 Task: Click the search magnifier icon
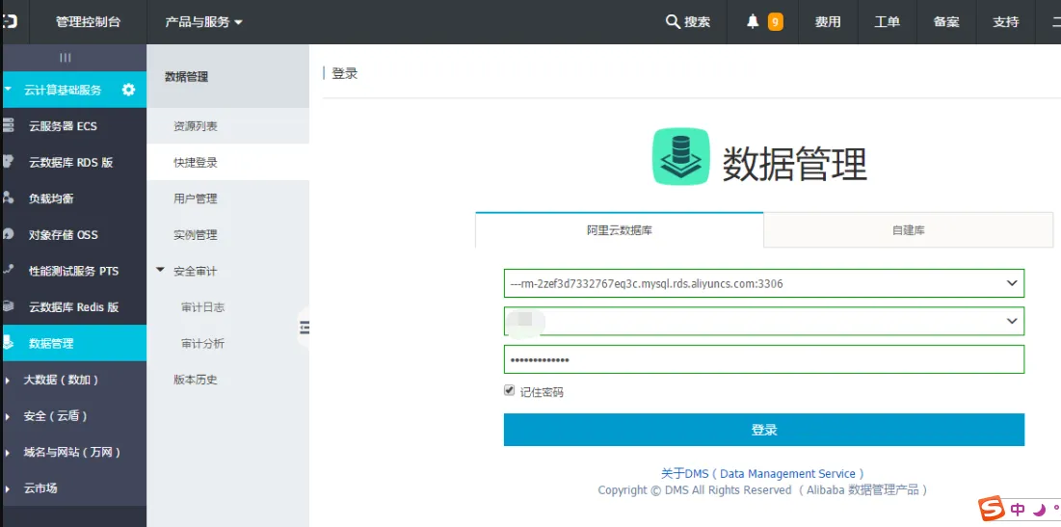click(673, 21)
